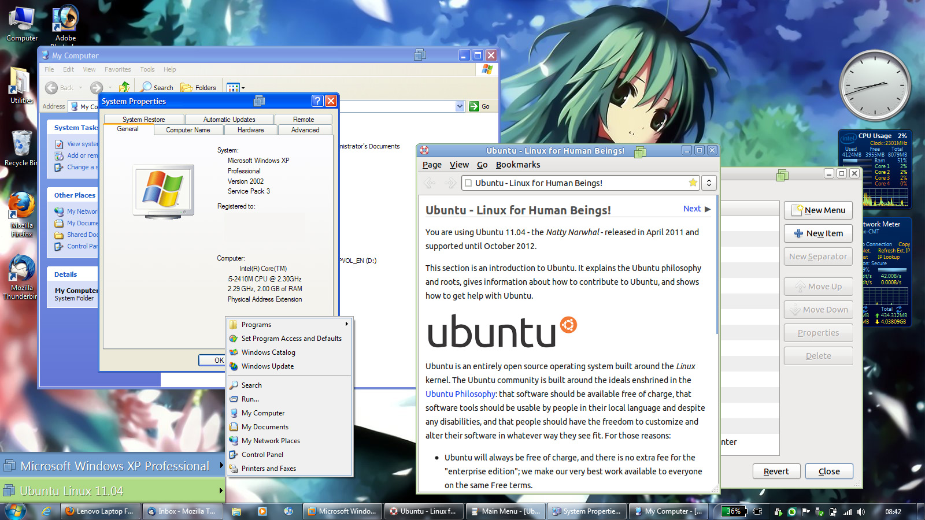Click the volume speaker tray icon
Viewport: 925px width, 520px height.
coord(861,511)
